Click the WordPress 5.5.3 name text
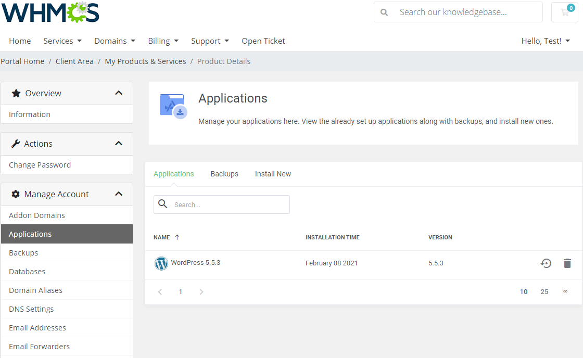Image resolution: width=583 pixels, height=358 pixels. click(x=196, y=262)
